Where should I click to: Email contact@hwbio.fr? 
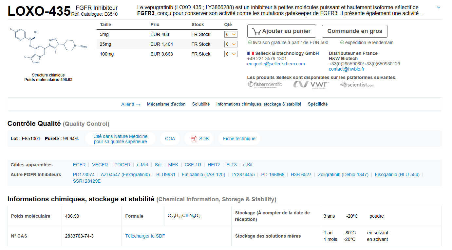(x=347, y=69)
